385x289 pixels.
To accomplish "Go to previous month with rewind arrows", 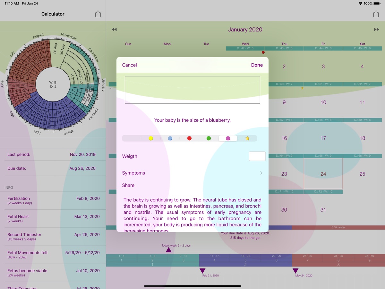I will click(114, 30).
